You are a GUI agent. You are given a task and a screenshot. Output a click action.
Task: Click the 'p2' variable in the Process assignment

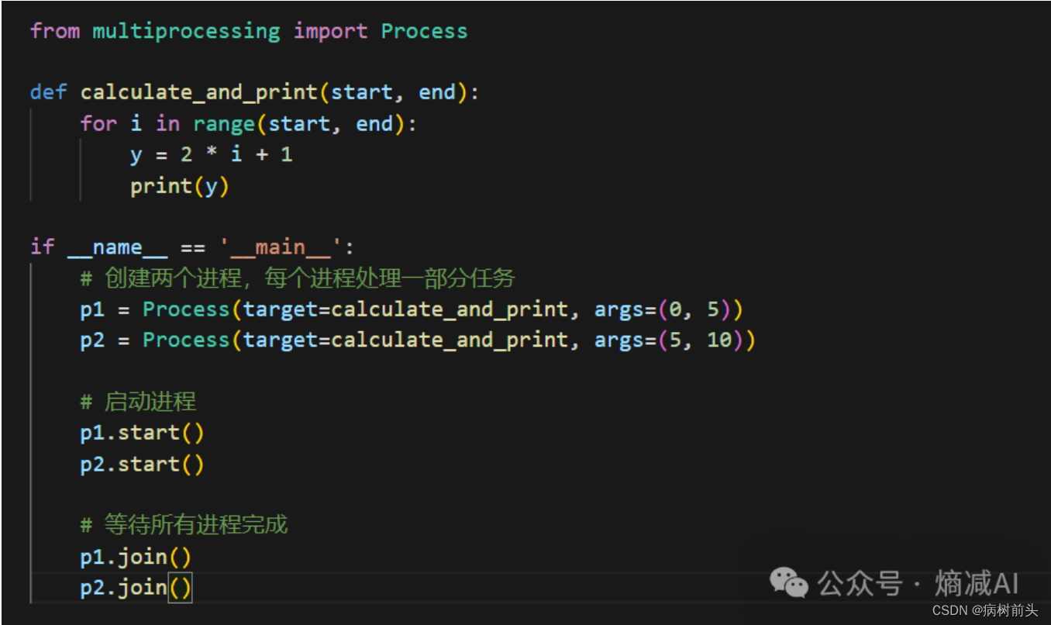coord(92,341)
